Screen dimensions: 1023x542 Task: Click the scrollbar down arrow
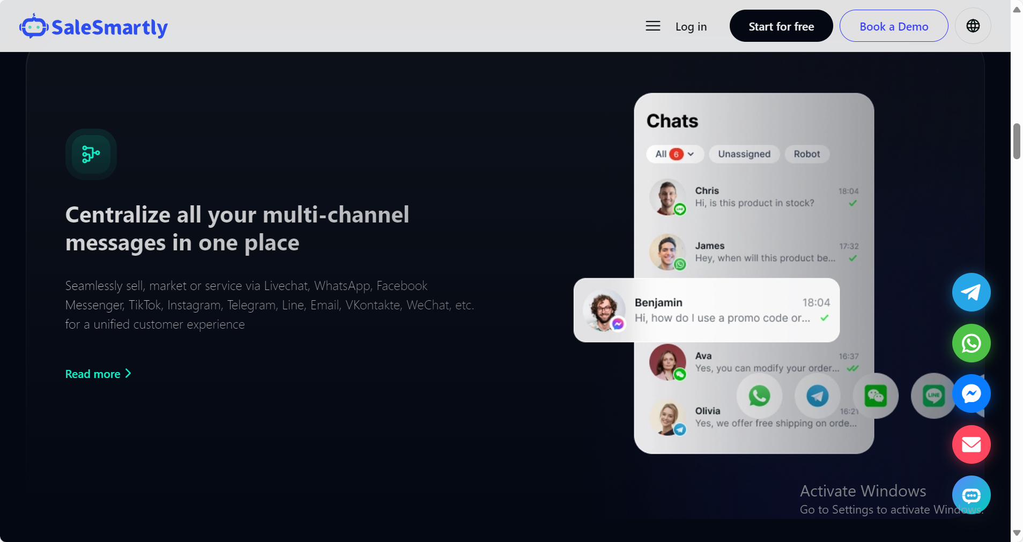(x=1017, y=533)
